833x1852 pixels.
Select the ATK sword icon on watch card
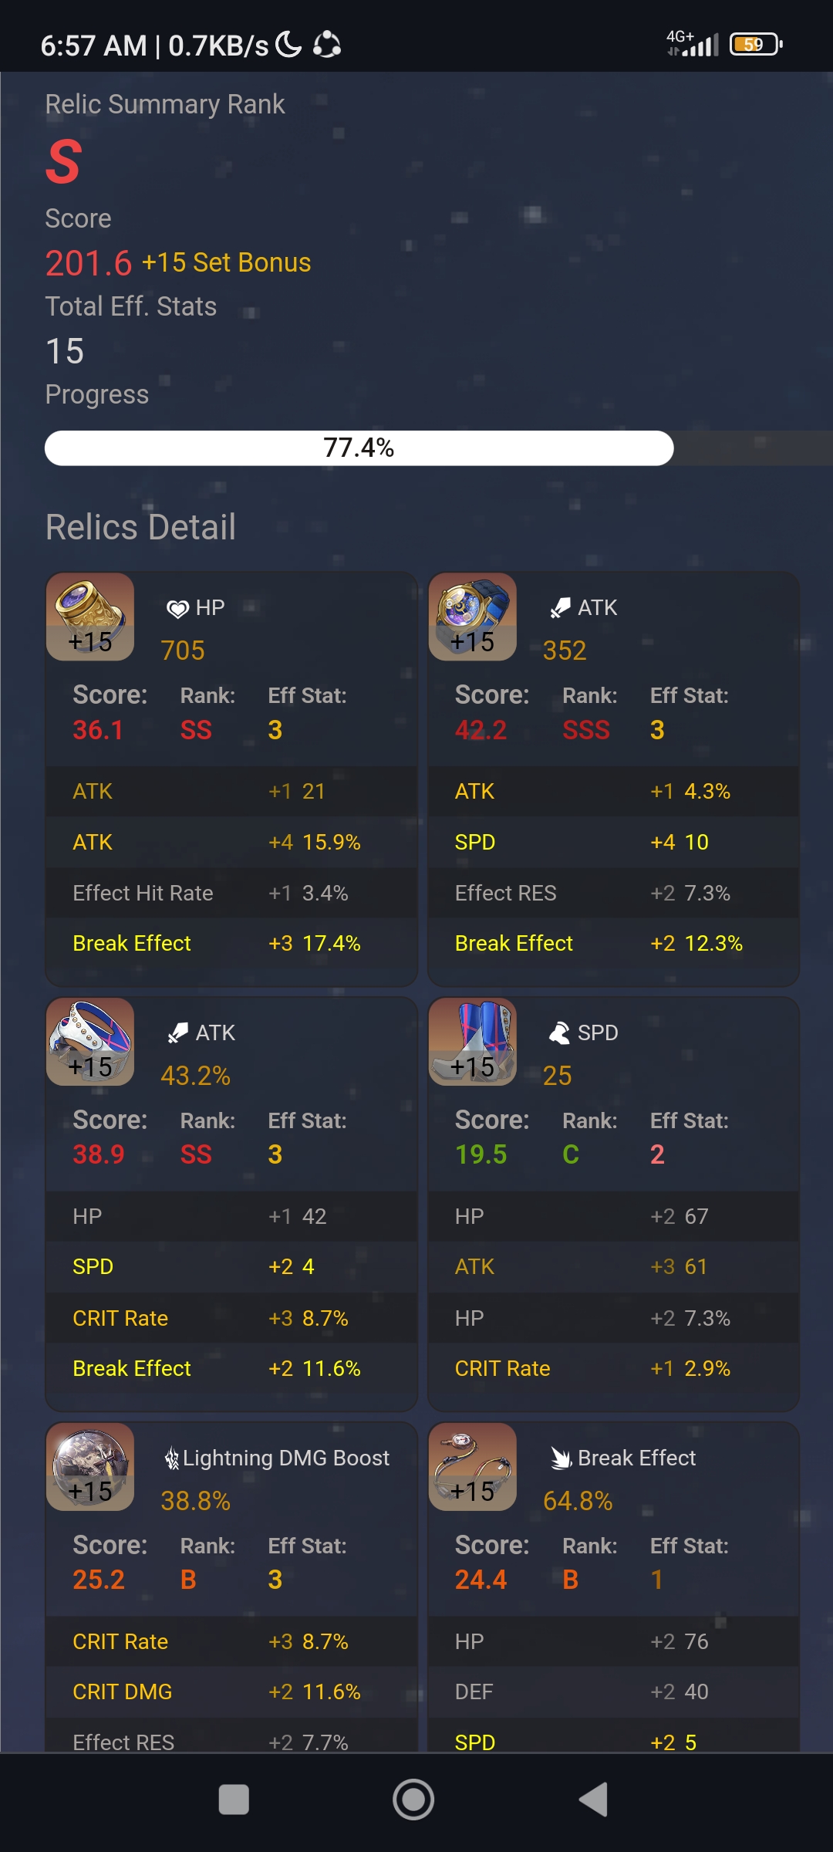[x=559, y=607]
